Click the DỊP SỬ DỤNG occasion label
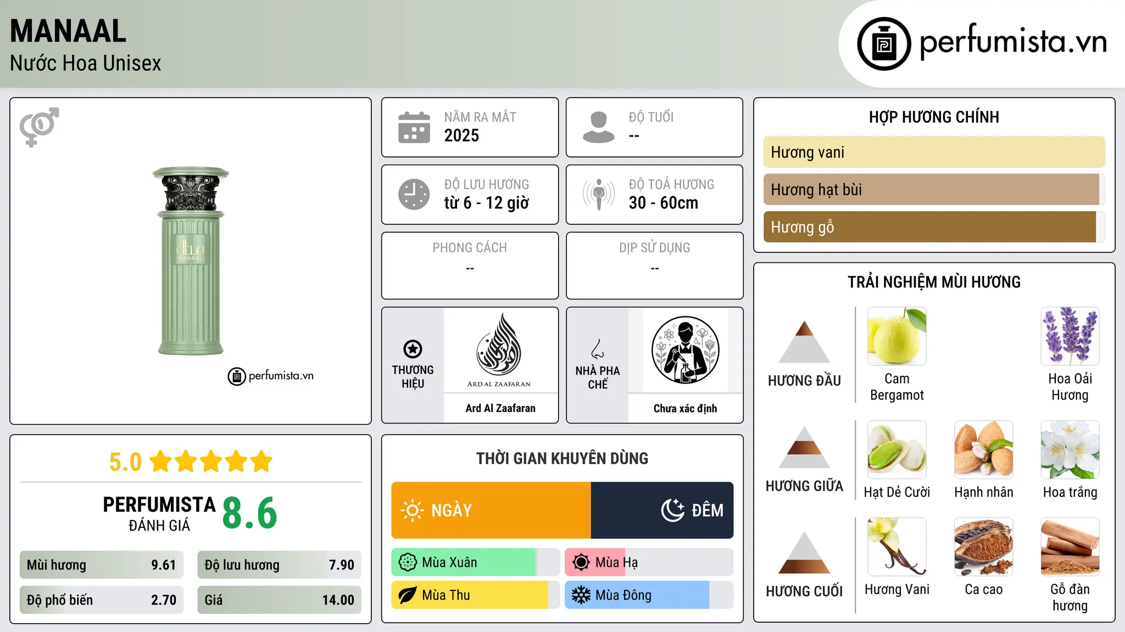1125x632 pixels. [x=655, y=248]
